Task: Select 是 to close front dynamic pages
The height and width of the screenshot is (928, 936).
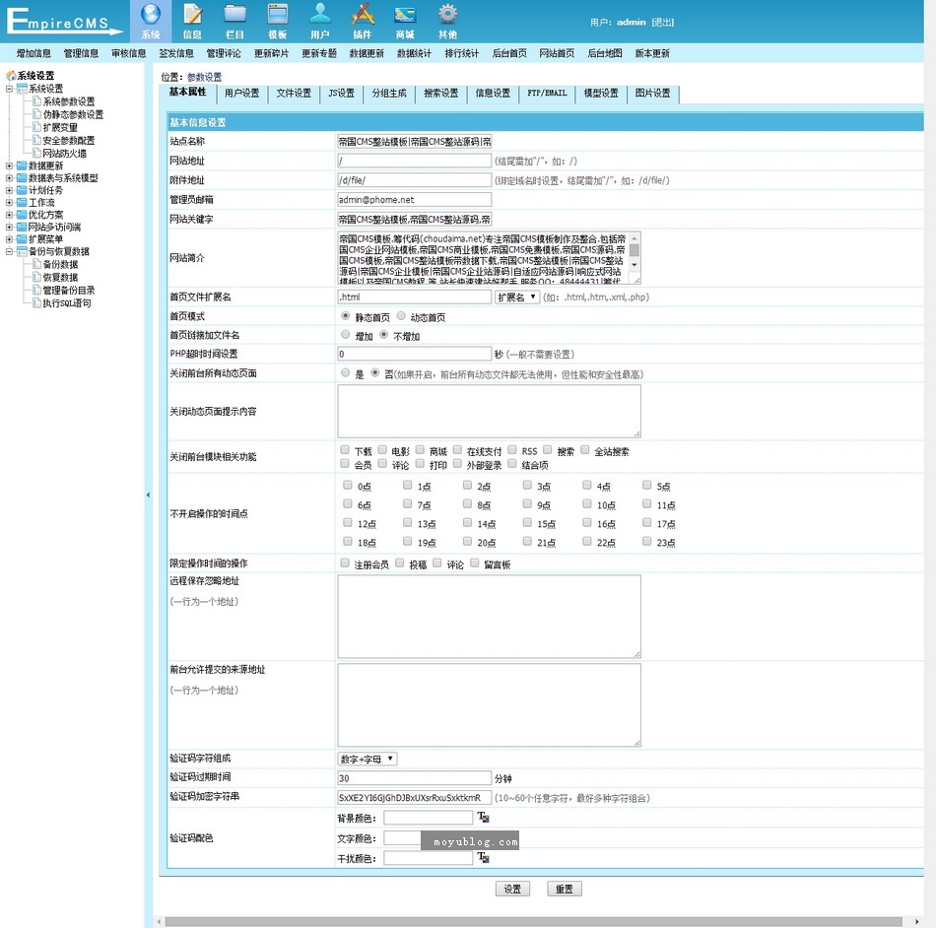Action: click(x=345, y=373)
